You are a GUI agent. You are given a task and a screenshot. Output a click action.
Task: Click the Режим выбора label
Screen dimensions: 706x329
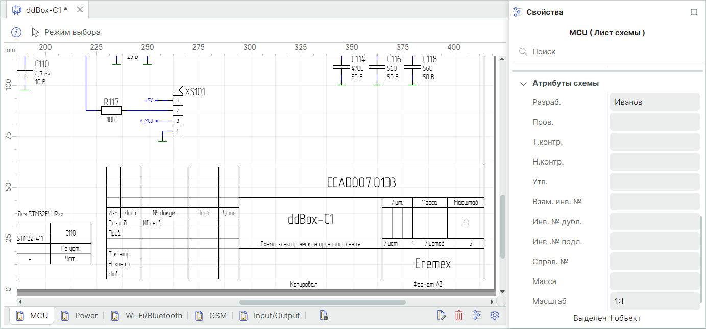coord(72,32)
